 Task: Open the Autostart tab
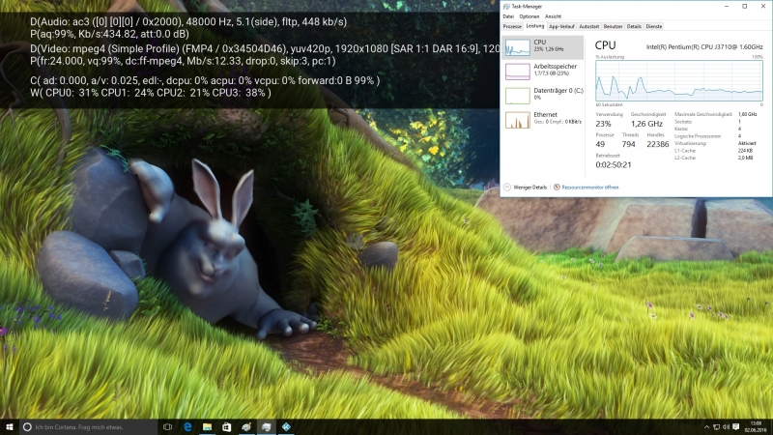[589, 27]
